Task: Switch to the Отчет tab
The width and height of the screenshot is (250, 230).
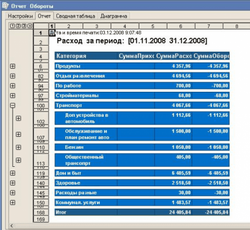Action: pos(44,16)
